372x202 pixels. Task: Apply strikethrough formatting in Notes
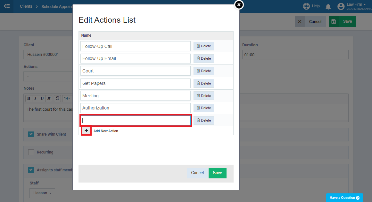click(57, 98)
